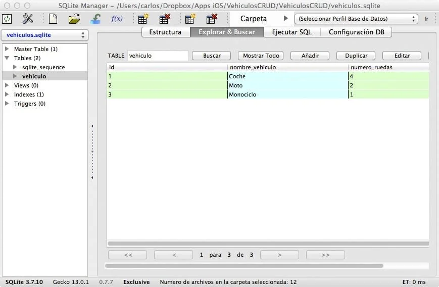
Task: Click the Exclusive status bar entry
Action: 136,282
